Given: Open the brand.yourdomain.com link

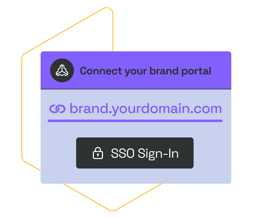Looking at the screenshot, I should point(146,109).
